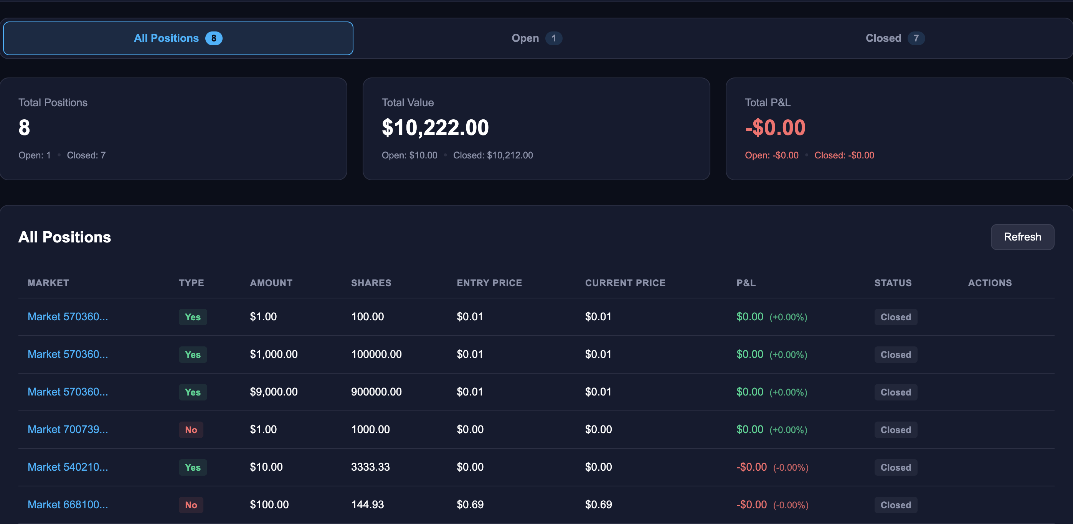Image resolution: width=1073 pixels, height=524 pixels.
Task: Open the first Market 570360 link
Action: (68, 317)
